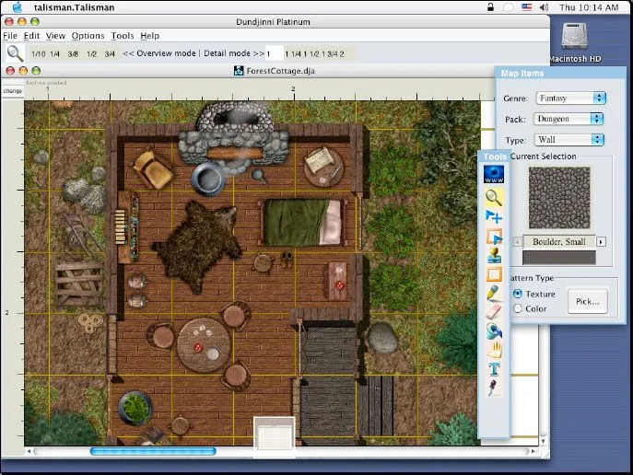Click the ForestCottage.dja document icon
The width and height of the screenshot is (633, 475).
click(239, 71)
